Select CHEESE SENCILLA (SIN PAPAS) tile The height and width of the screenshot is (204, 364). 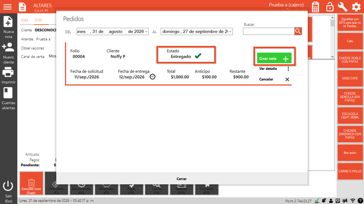pos(350,97)
